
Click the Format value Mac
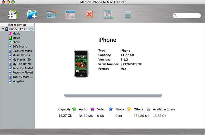123,69
